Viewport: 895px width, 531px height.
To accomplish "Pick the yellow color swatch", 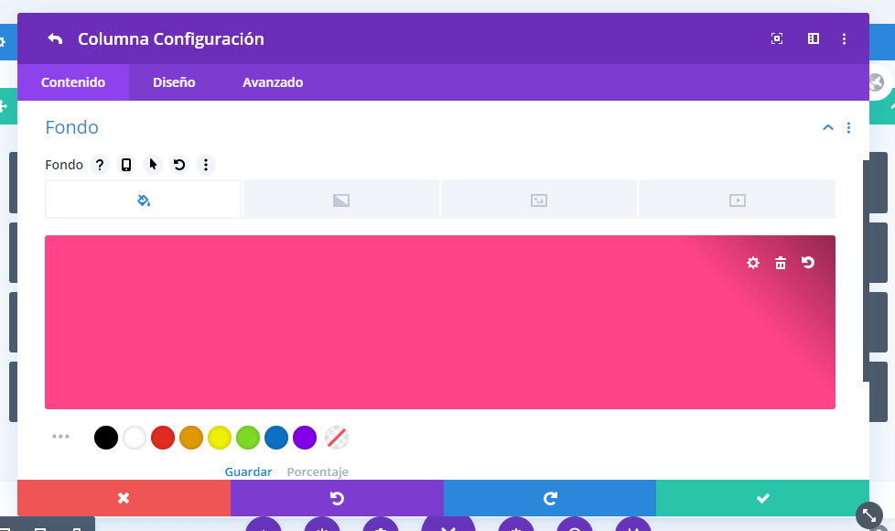I will [x=220, y=438].
